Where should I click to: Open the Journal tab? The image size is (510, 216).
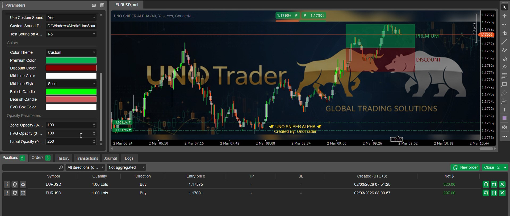pyautogui.click(x=110, y=158)
